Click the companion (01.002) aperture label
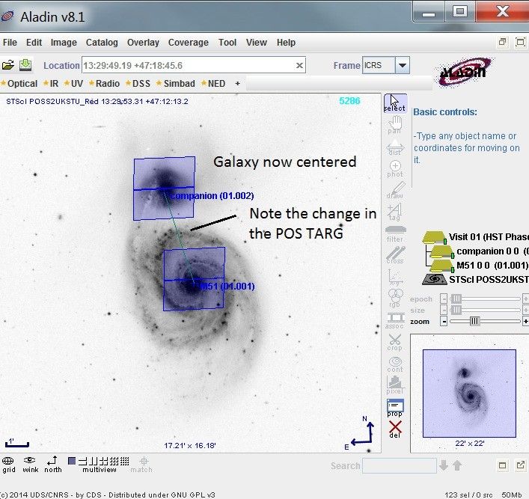 click(212, 196)
